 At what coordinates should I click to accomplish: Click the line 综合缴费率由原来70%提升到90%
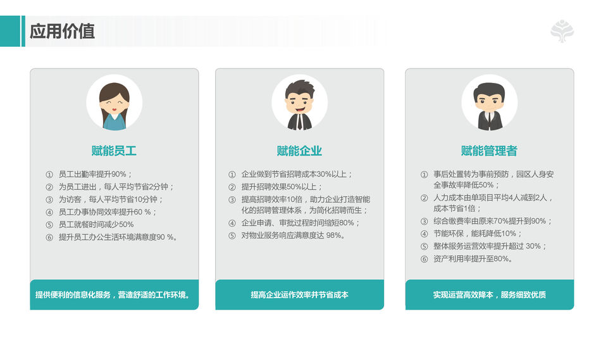(493, 221)
